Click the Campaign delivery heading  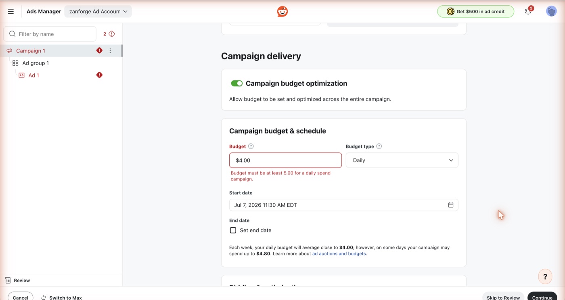pos(261,56)
